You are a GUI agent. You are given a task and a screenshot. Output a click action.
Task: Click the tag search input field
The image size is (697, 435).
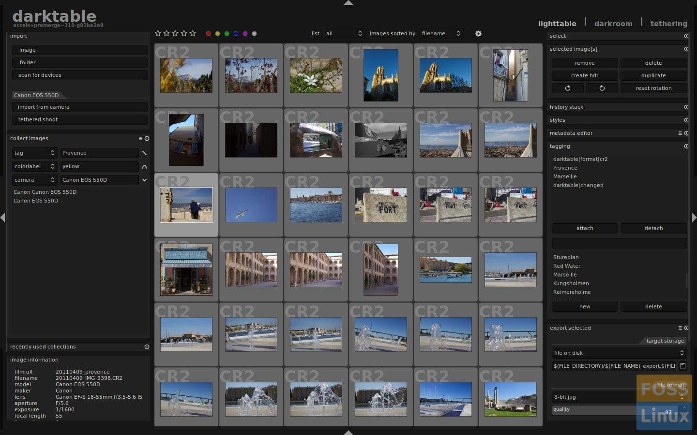619,243
